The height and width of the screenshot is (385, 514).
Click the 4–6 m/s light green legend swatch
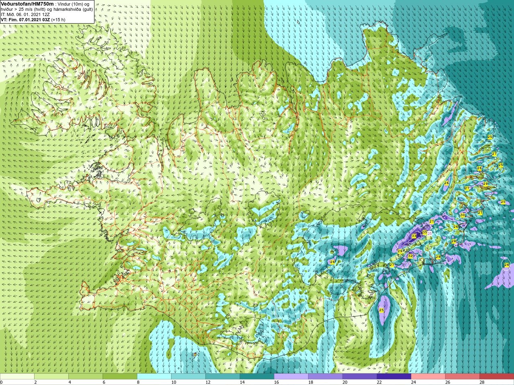coord(86,377)
